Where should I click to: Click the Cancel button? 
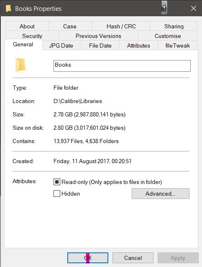133,258
